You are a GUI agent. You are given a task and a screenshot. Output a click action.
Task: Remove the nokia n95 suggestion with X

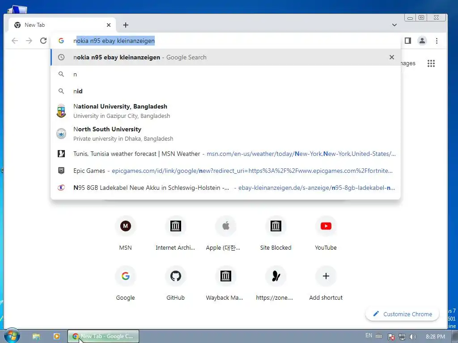[x=392, y=57]
